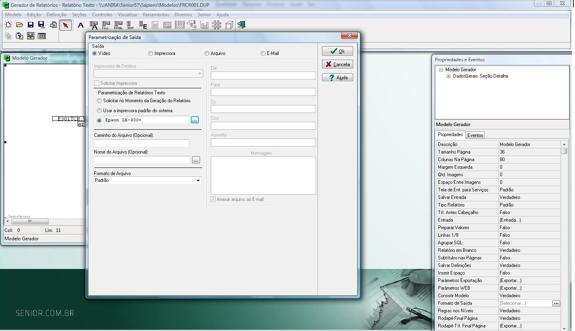Click the Cancelar button
The image size is (575, 331).
pos(338,64)
